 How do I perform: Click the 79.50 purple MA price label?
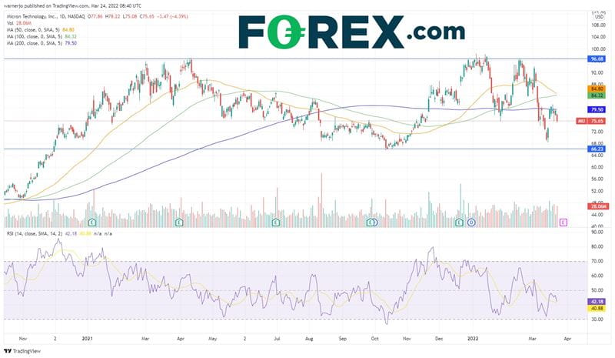pyautogui.click(x=597, y=109)
